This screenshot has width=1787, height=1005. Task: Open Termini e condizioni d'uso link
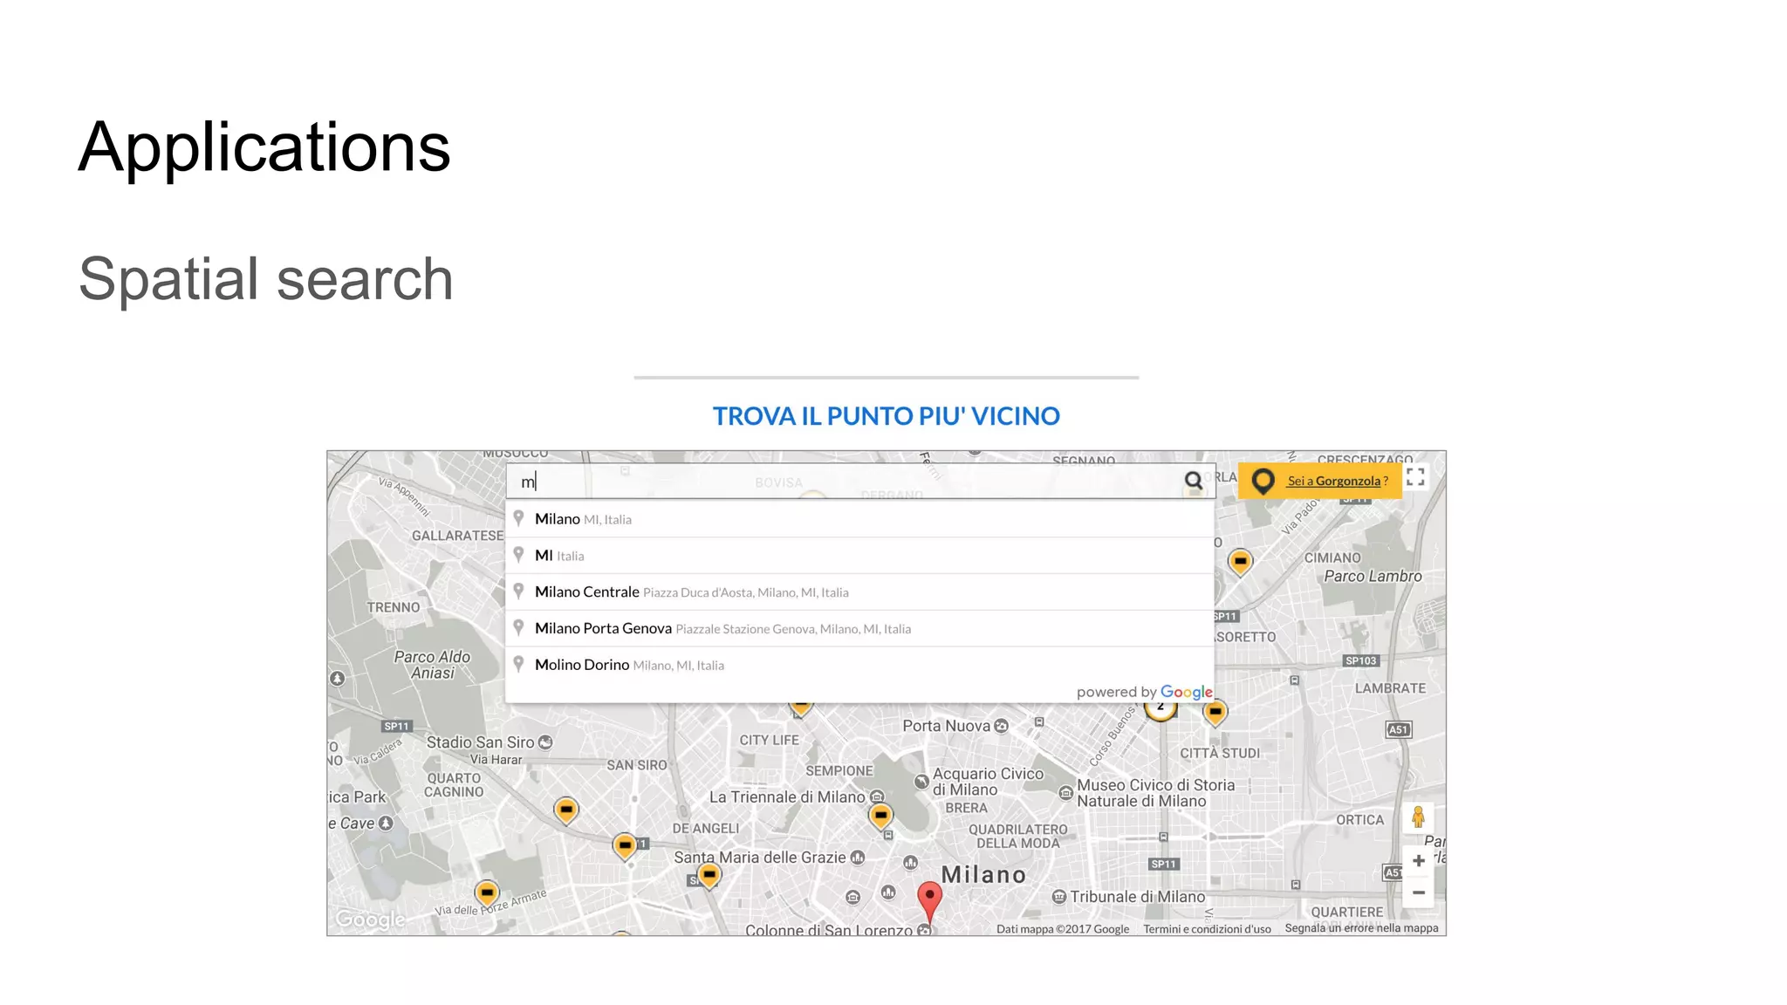1207,929
